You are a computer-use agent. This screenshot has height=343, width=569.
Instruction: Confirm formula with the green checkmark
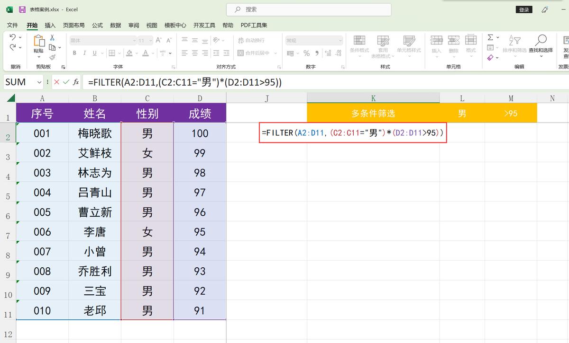tap(66, 82)
